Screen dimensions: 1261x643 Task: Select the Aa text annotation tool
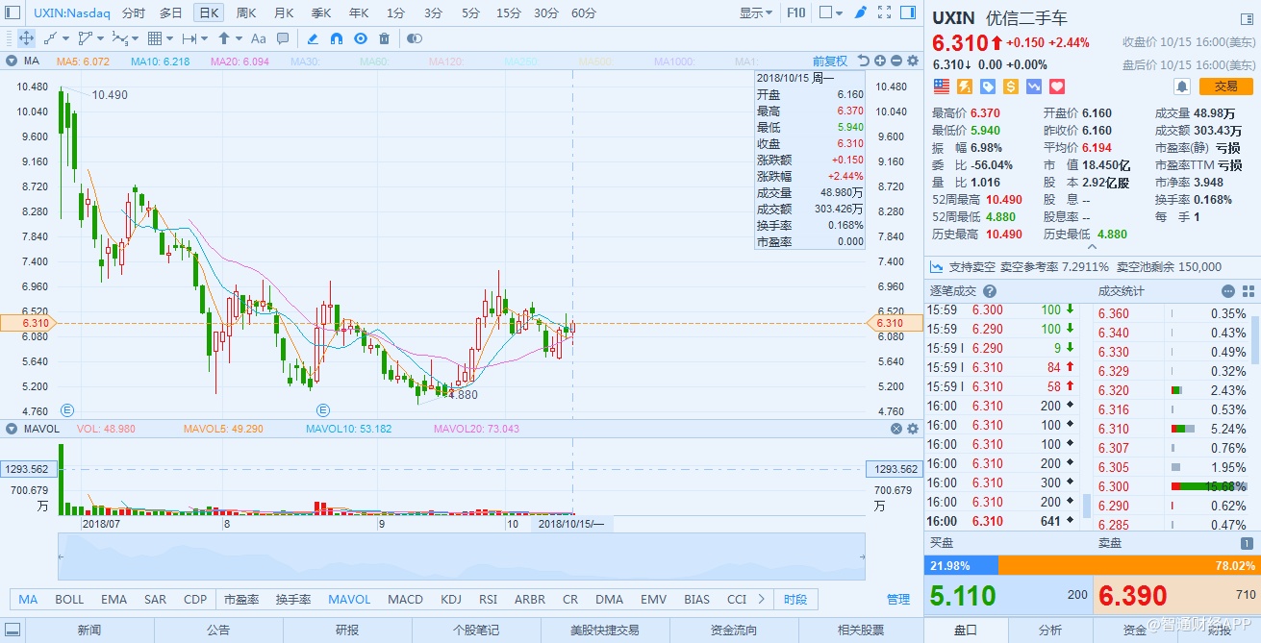258,38
